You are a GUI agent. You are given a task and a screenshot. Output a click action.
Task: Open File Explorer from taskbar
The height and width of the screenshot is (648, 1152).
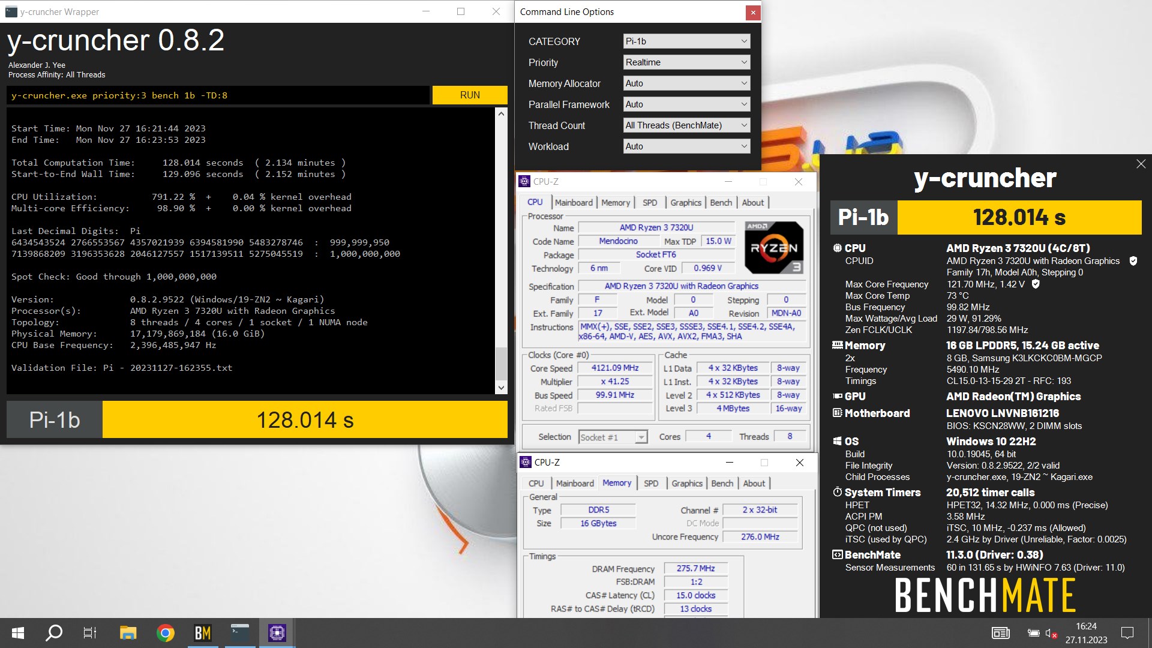point(128,633)
